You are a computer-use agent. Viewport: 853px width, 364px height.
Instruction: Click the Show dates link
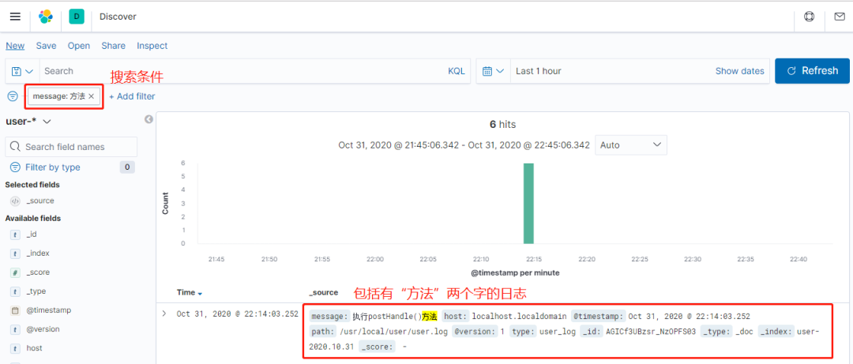(739, 71)
